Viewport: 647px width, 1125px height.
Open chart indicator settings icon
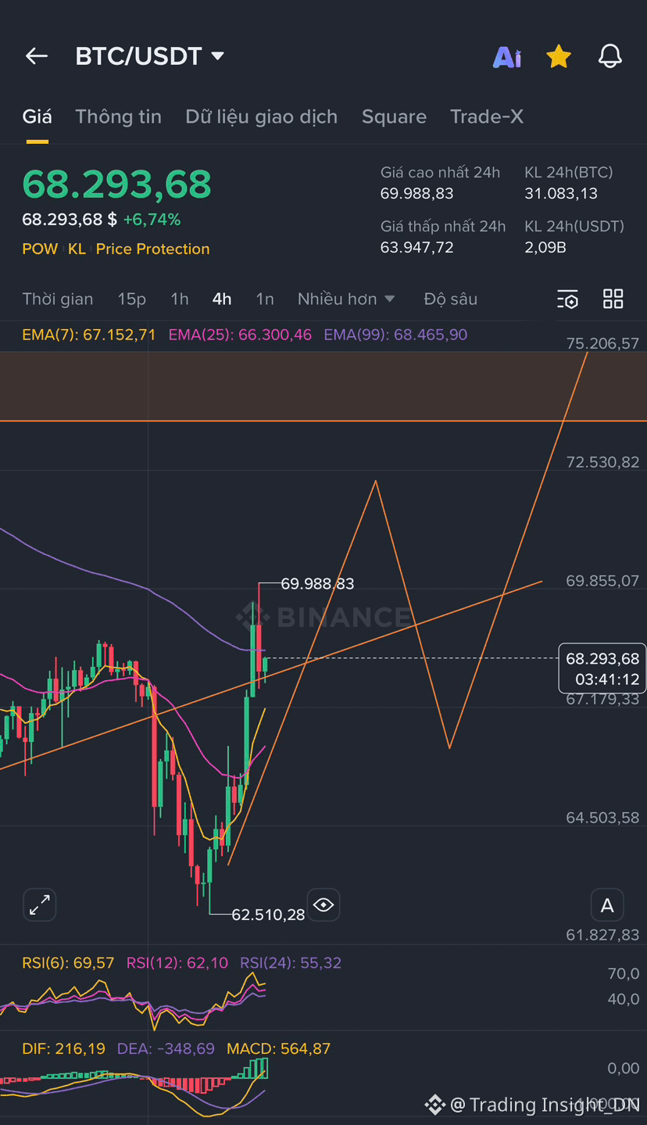(x=568, y=299)
